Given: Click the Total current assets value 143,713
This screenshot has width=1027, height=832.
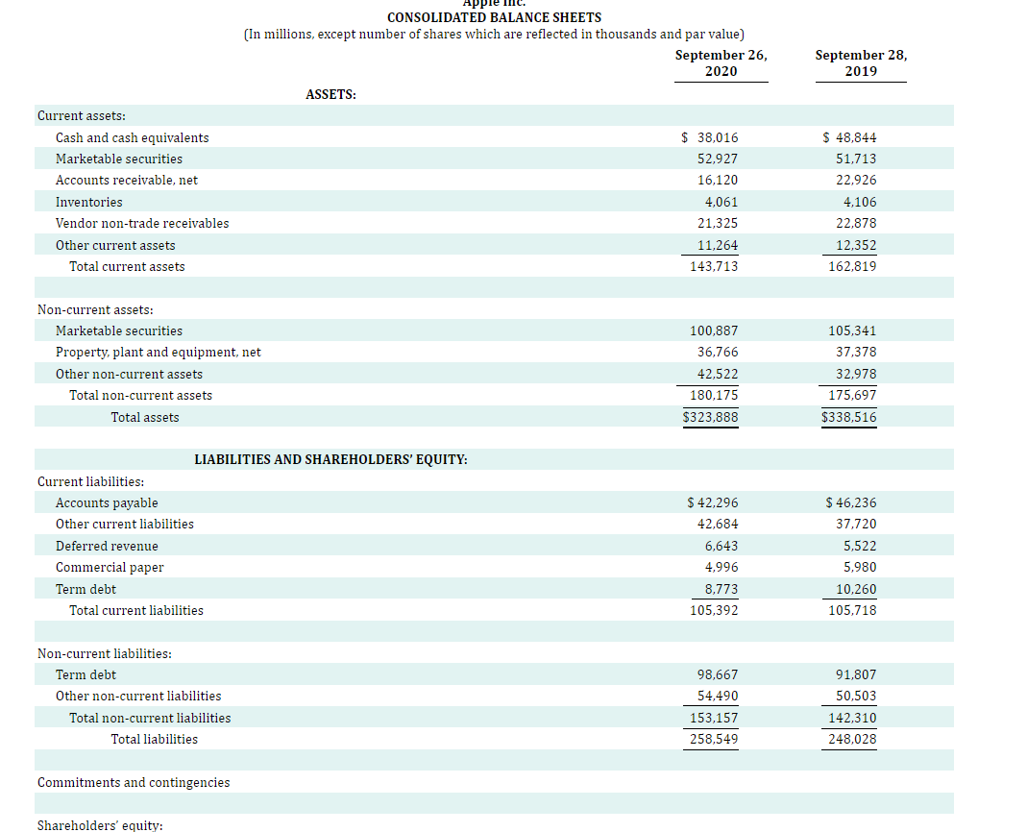Looking at the screenshot, I should pos(715,266).
